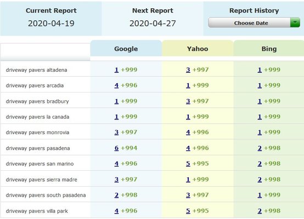Open Google rank link for altadena
Image resolution: width=304 pixels, height=219 pixels.
[x=116, y=70]
